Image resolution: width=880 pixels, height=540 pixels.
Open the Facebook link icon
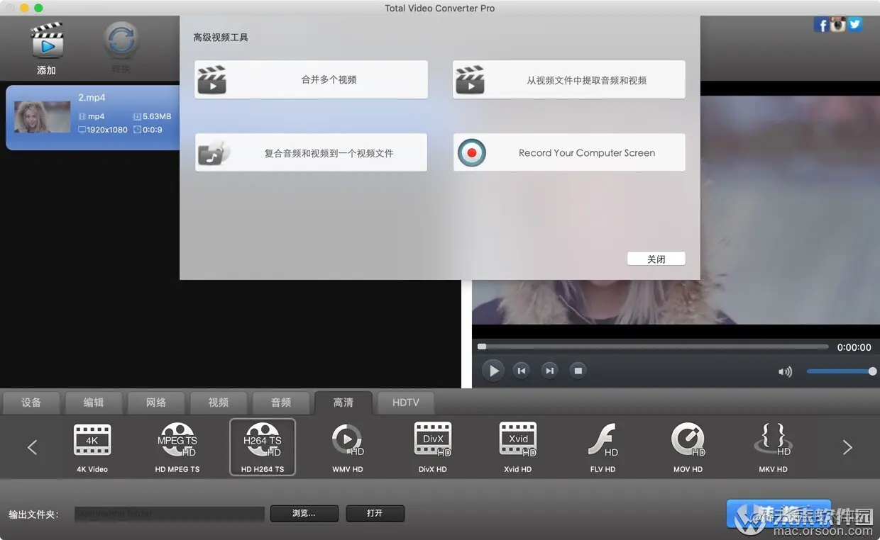(x=822, y=25)
